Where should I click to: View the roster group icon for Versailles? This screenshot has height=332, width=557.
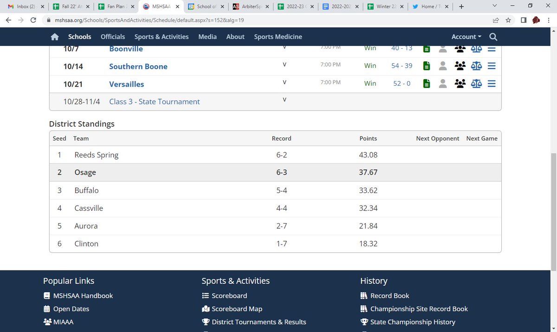[x=460, y=84]
